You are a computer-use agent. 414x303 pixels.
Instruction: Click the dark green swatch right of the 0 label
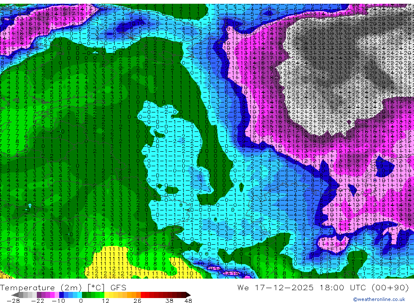pyautogui.click(x=84, y=295)
